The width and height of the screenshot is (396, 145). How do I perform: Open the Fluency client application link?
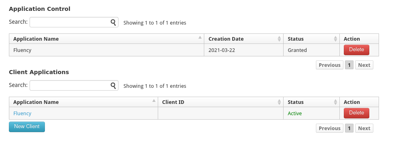(22, 113)
